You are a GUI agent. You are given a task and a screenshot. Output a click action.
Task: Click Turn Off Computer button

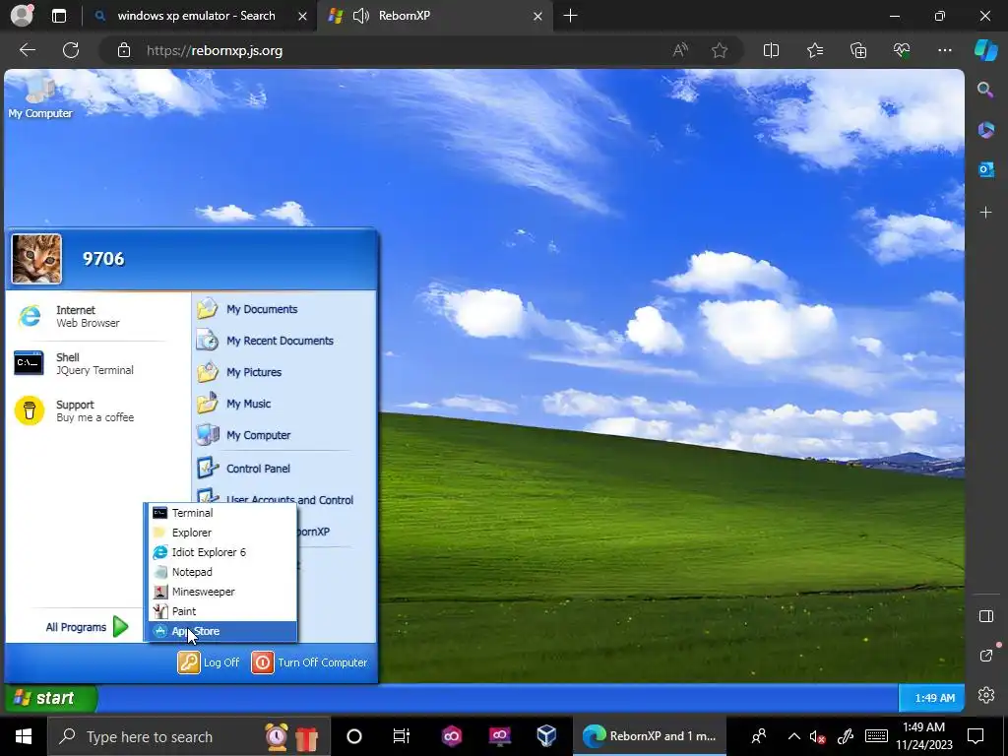[309, 662]
